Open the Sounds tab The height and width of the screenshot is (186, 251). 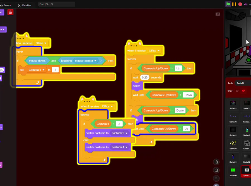(x=6, y=5)
